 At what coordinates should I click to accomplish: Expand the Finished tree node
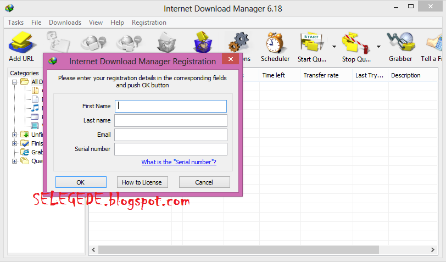(x=14, y=143)
